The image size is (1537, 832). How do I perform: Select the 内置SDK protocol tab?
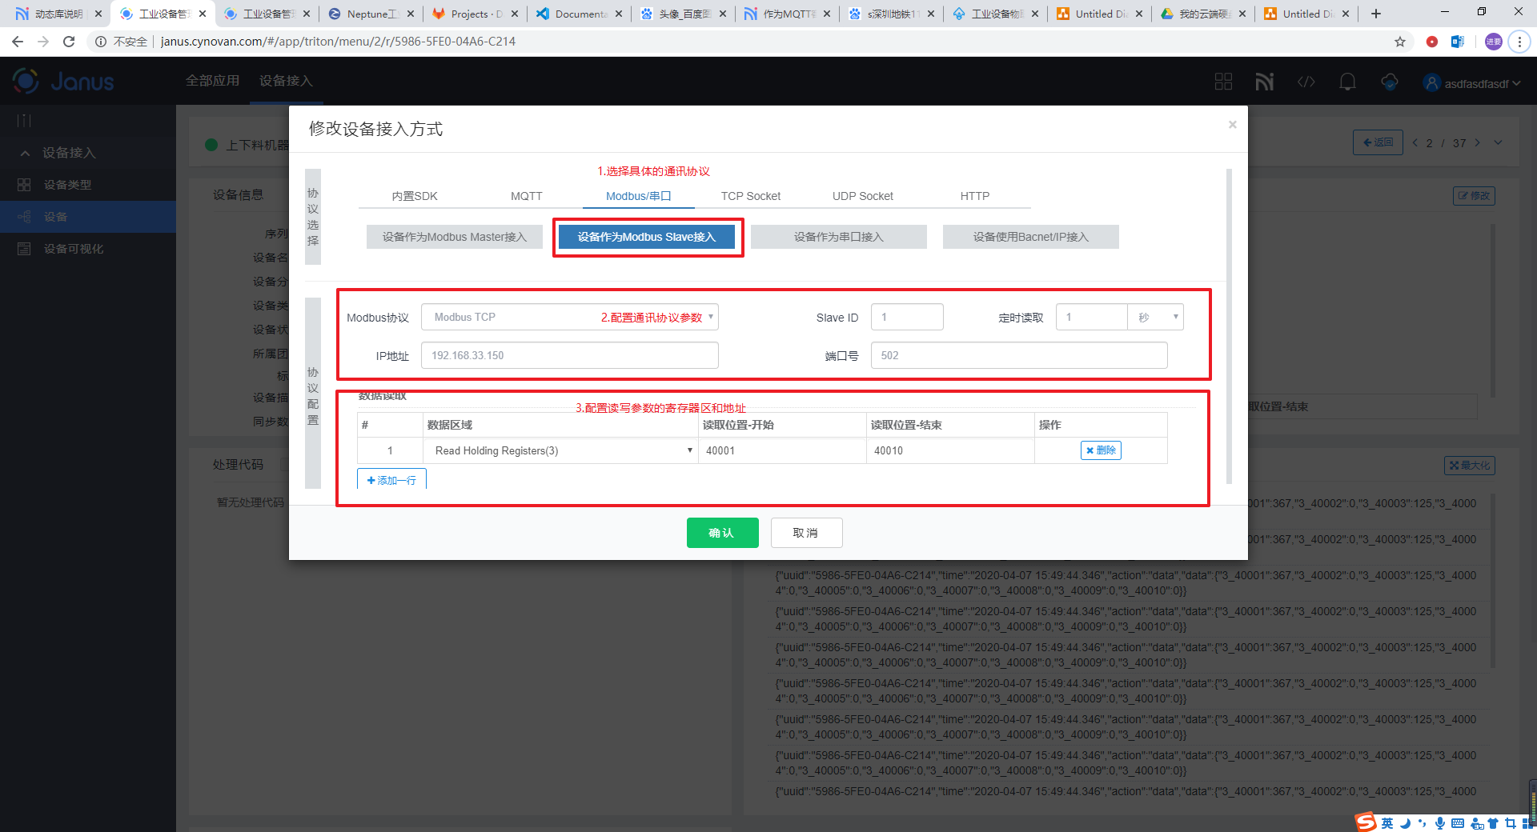tap(415, 196)
